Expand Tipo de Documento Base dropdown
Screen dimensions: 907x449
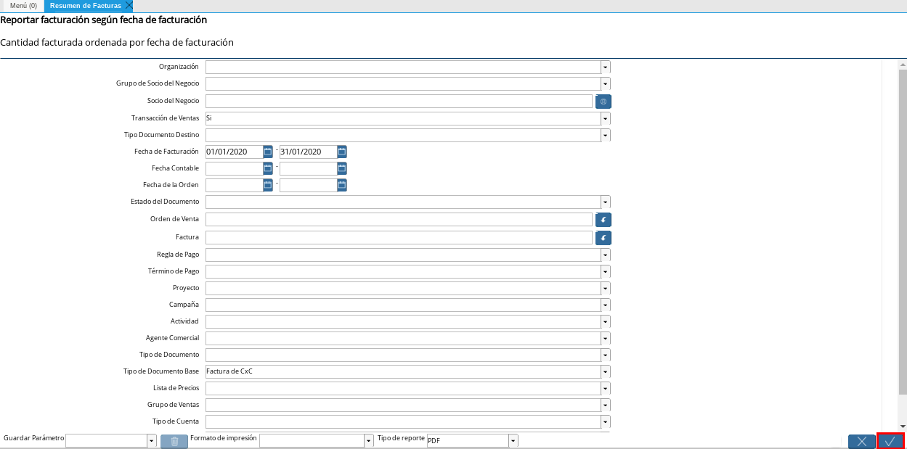point(606,371)
